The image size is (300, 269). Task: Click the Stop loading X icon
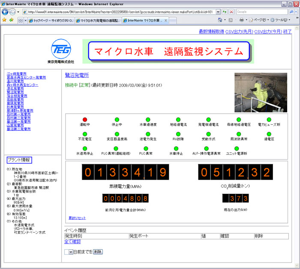[232, 12]
